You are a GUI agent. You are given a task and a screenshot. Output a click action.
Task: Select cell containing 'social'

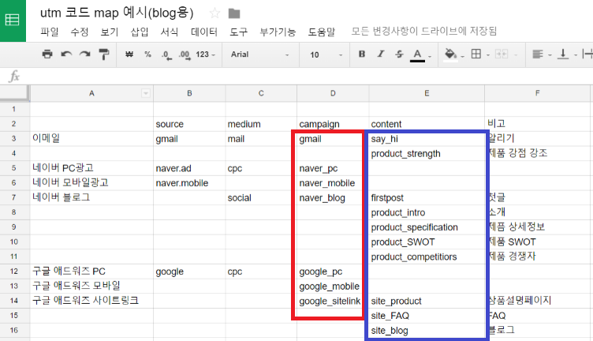coord(261,197)
